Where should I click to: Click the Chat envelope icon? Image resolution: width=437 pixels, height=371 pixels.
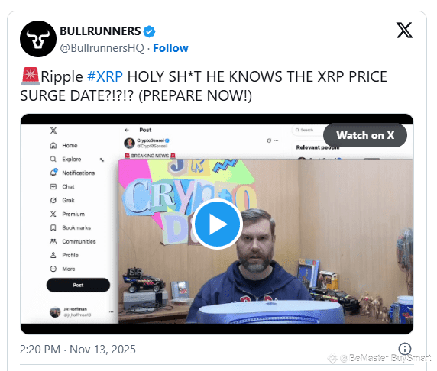[53, 186]
